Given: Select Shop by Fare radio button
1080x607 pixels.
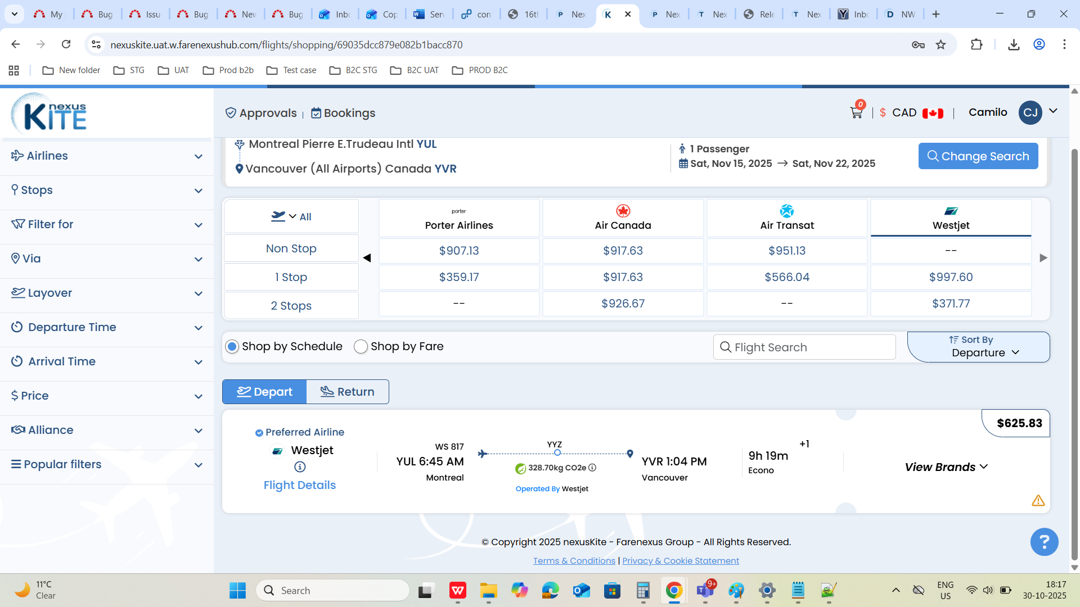Looking at the screenshot, I should click(361, 347).
